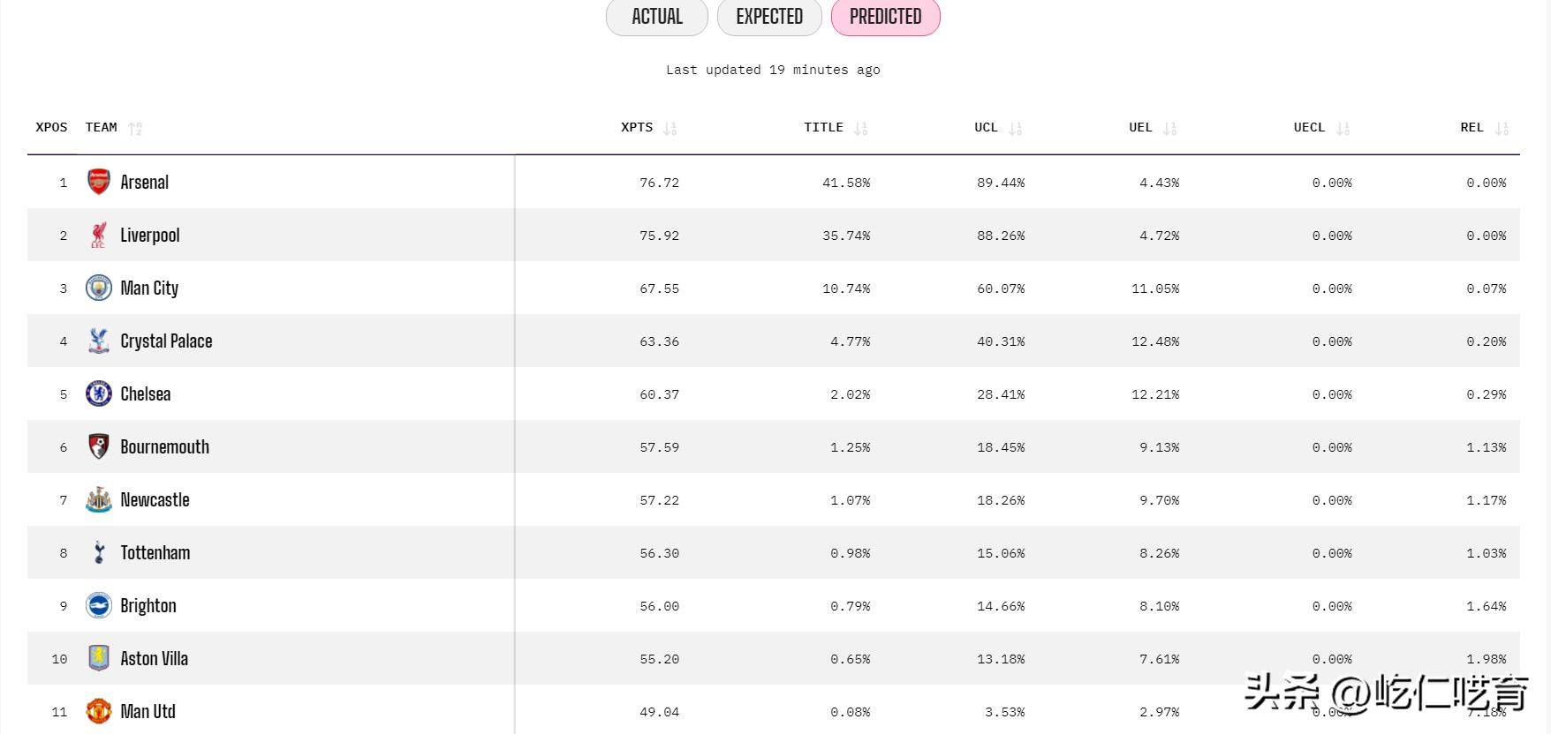Click the Newcastle club crest icon
The image size is (1551, 734).
[x=98, y=499]
